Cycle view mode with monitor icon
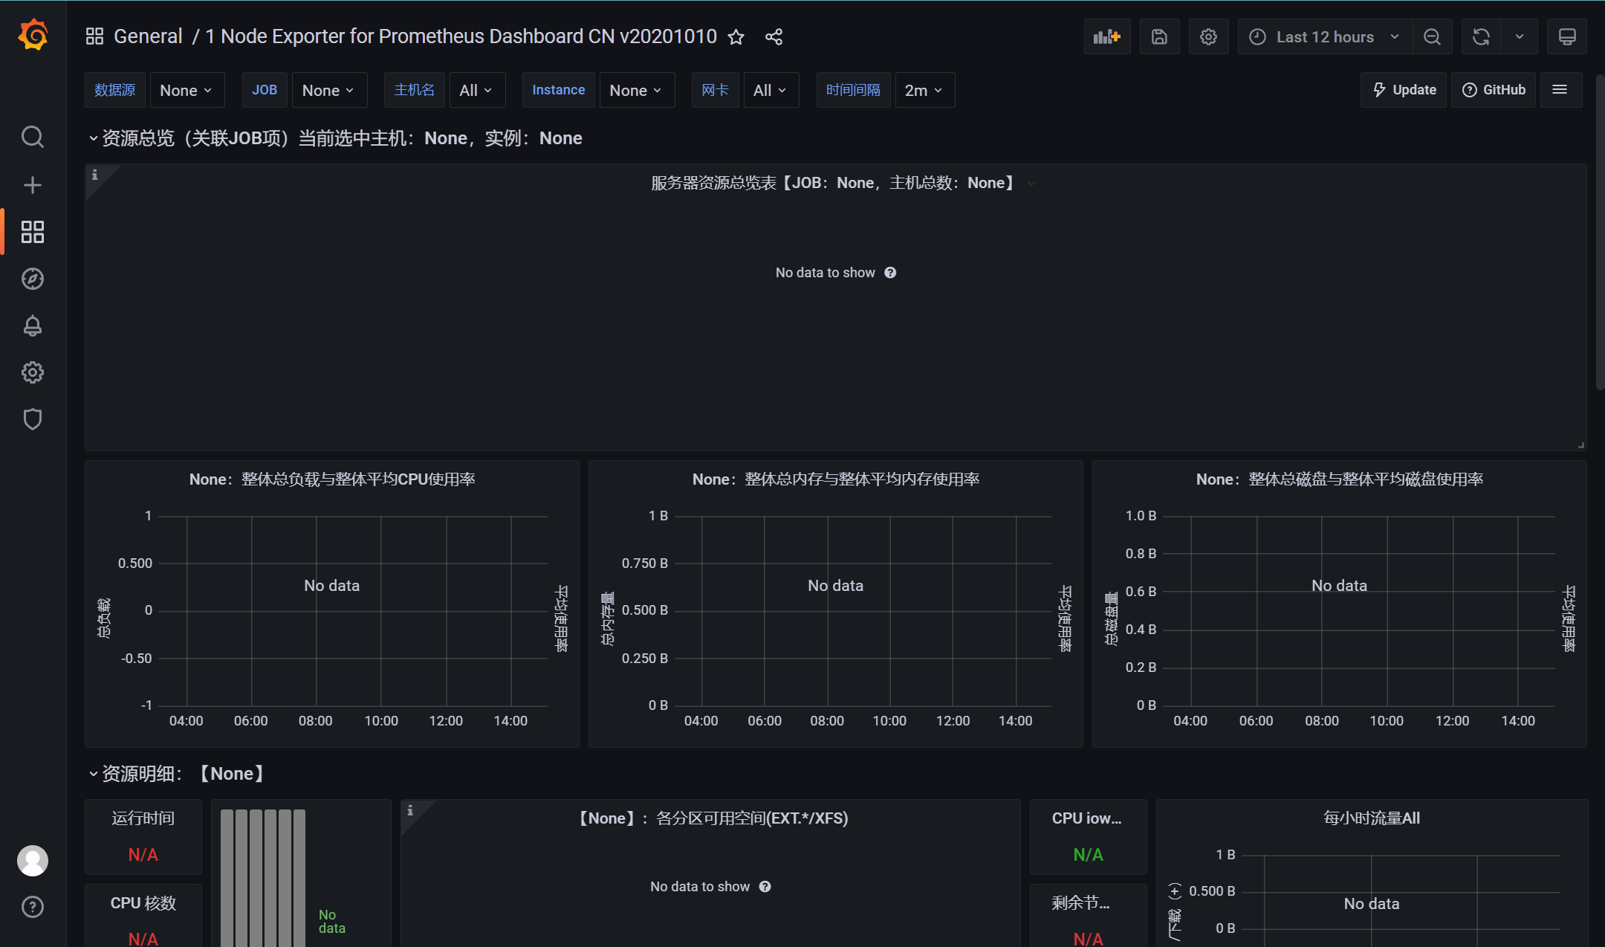 point(1566,36)
